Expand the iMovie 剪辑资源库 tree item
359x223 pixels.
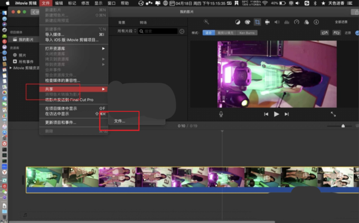tap(11, 68)
